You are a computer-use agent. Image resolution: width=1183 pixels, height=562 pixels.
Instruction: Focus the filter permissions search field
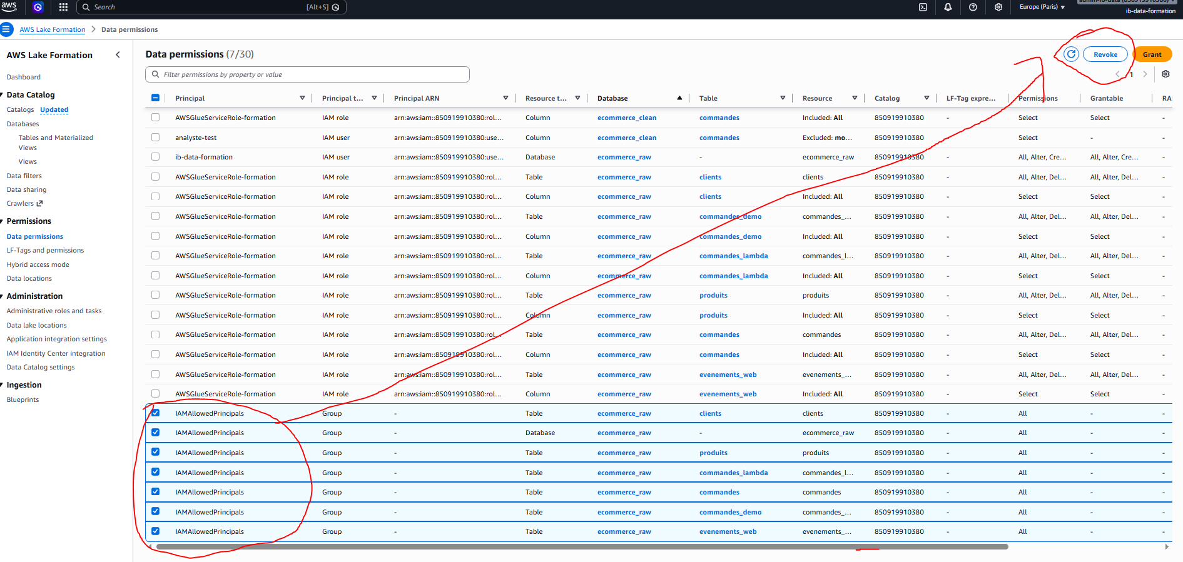(307, 74)
